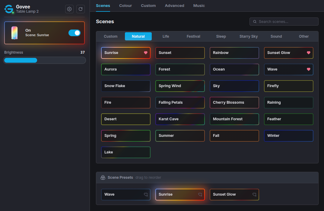Unfavorite Sunrise scene heart icon
Screen dimensions: 324x211
146,53
